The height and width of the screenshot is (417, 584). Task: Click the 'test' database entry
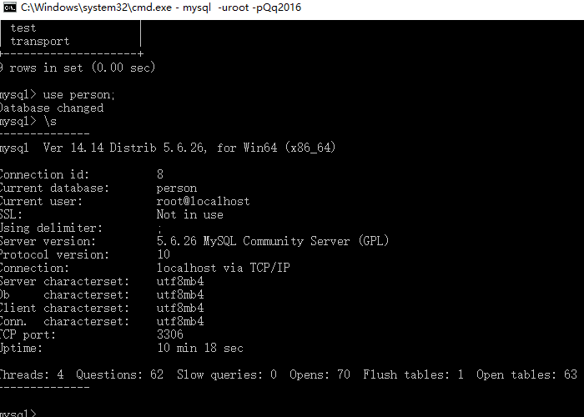[x=23, y=28]
